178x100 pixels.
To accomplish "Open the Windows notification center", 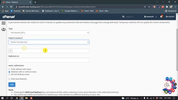I will [174, 98].
